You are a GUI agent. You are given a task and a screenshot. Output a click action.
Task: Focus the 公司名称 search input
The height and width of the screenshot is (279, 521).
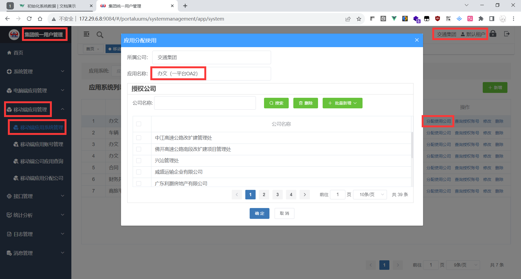pyautogui.click(x=205, y=103)
